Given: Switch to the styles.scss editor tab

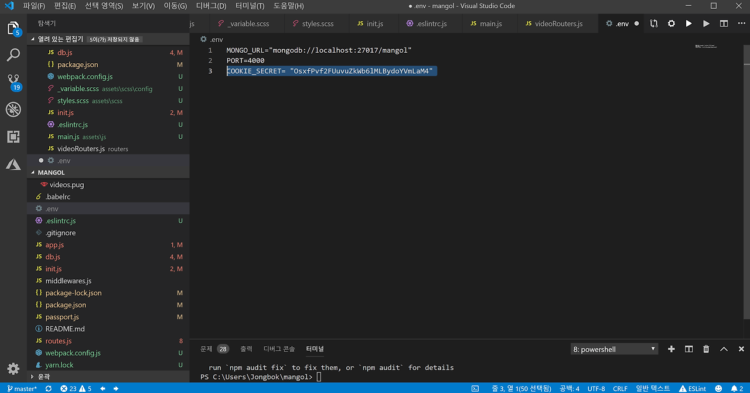Looking at the screenshot, I should coord(318,23).
